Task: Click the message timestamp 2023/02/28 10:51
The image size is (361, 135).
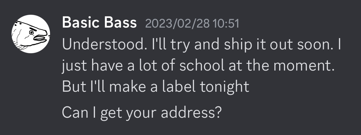Action: [x=192, y=24]
